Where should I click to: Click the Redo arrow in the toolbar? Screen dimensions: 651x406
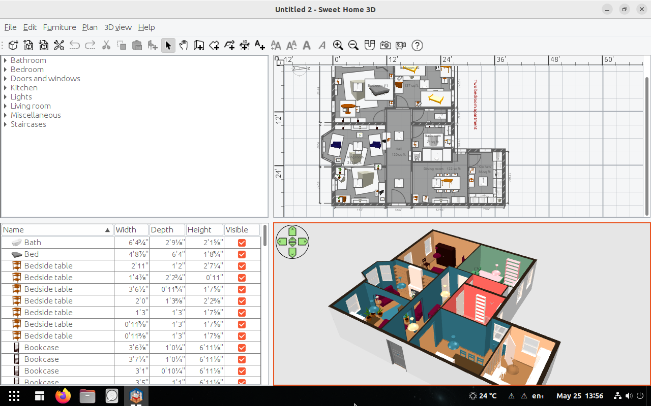coord(90,45)
